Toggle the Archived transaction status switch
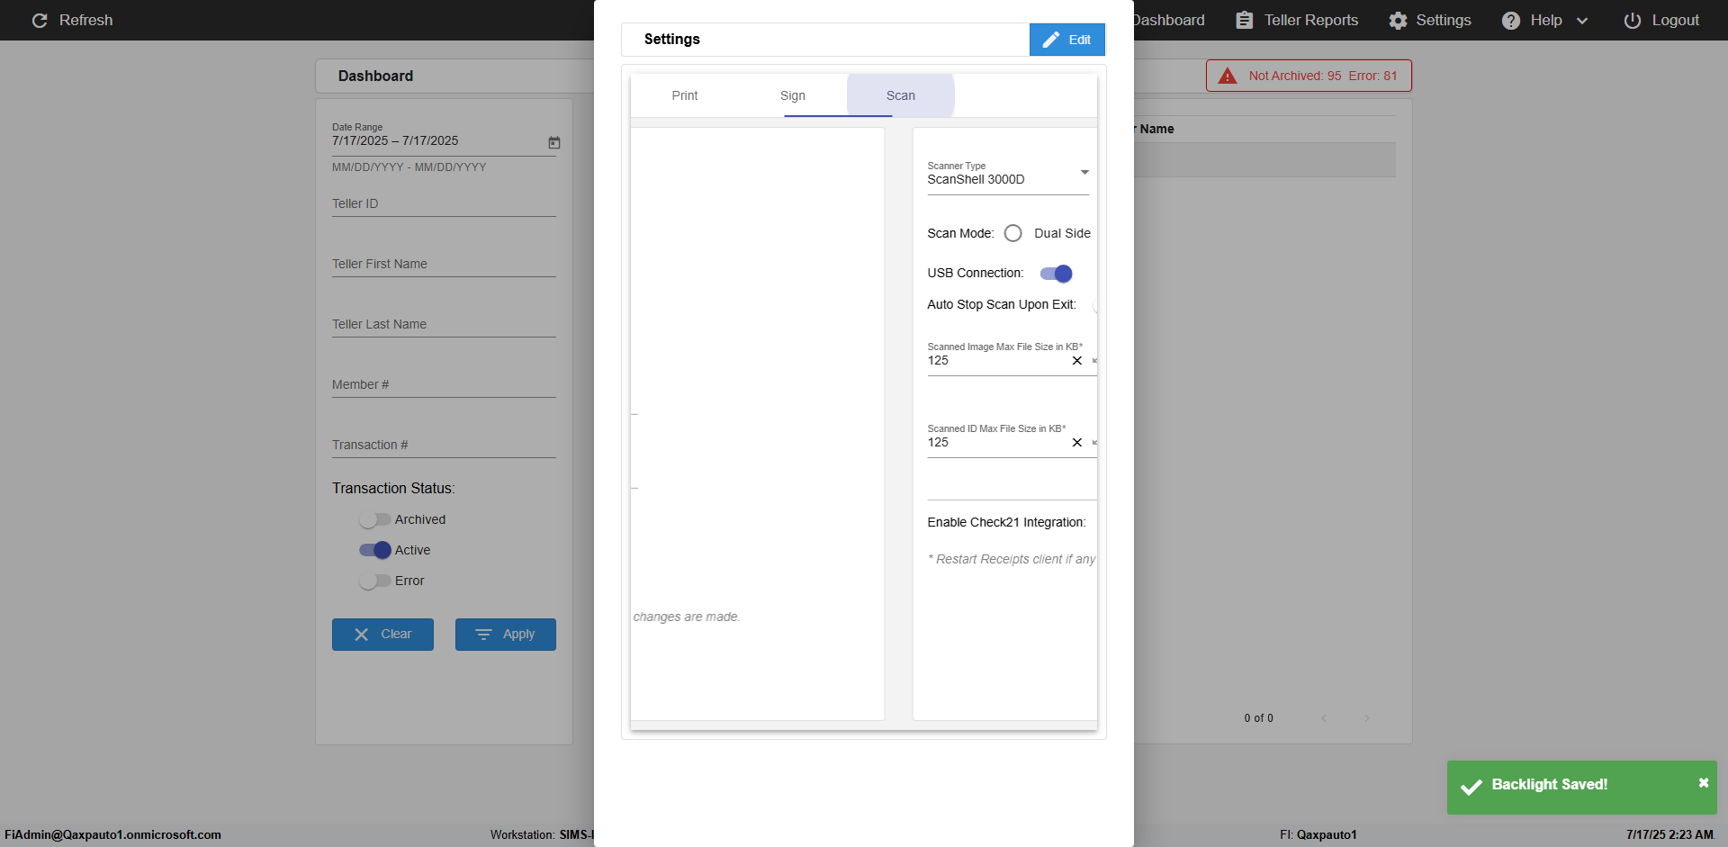 [374, 520]
